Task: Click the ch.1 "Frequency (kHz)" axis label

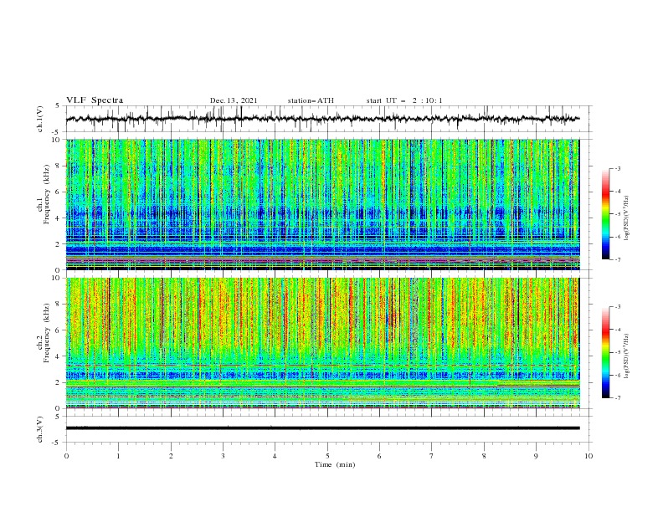Action: tap(47, 195)
